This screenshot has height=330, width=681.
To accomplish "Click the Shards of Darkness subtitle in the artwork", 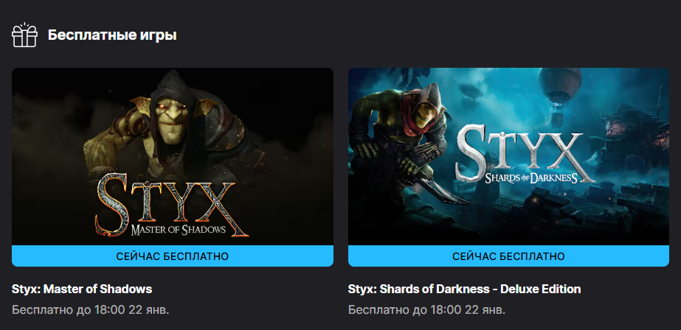I will click(531, 178).
